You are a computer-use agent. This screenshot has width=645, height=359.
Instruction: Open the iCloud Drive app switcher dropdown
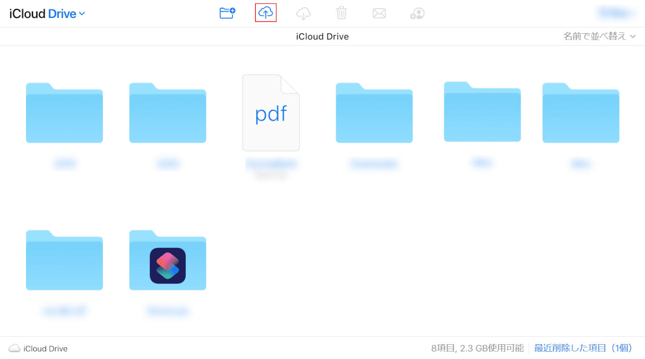[x=47, y=14]
